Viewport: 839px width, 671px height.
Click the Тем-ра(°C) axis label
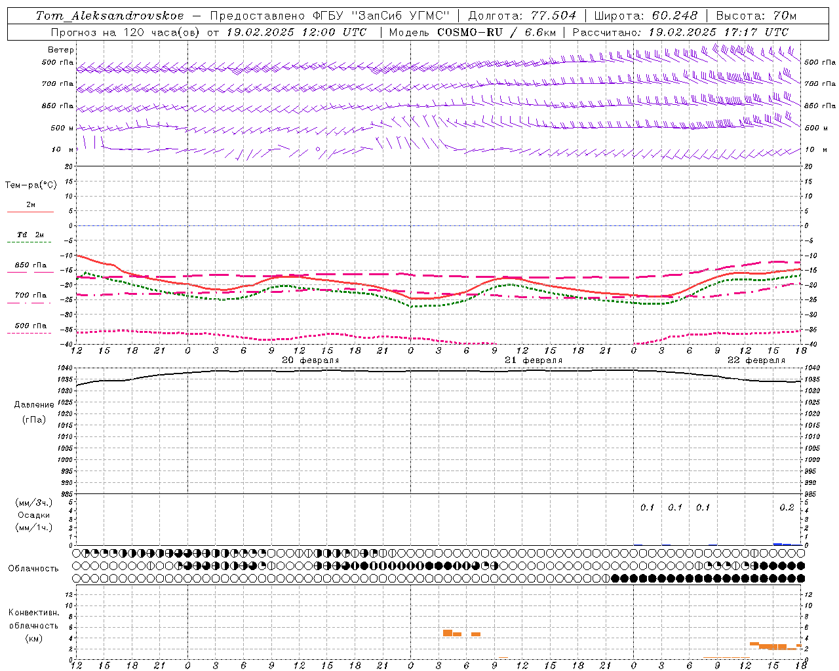[x=31, y=185]
